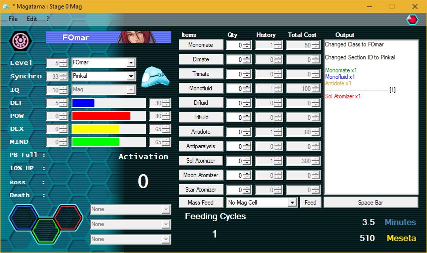Click the red photon blast hexagon slot
Image resolution: width=427 pixels, height=253 pixels.
click(68, 217)
